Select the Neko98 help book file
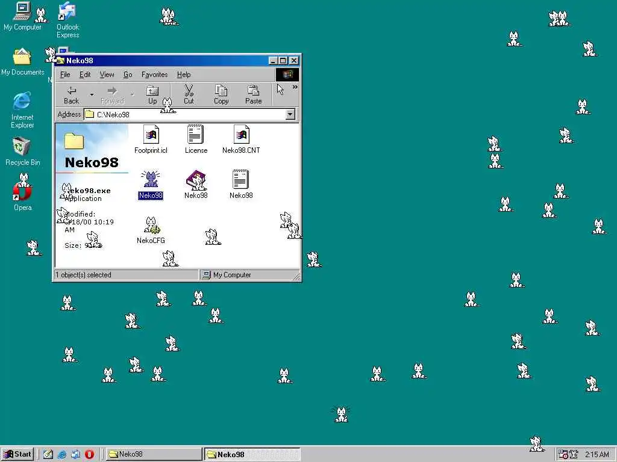The height and width of the screenshot is (462, 617). pos(196,185)
